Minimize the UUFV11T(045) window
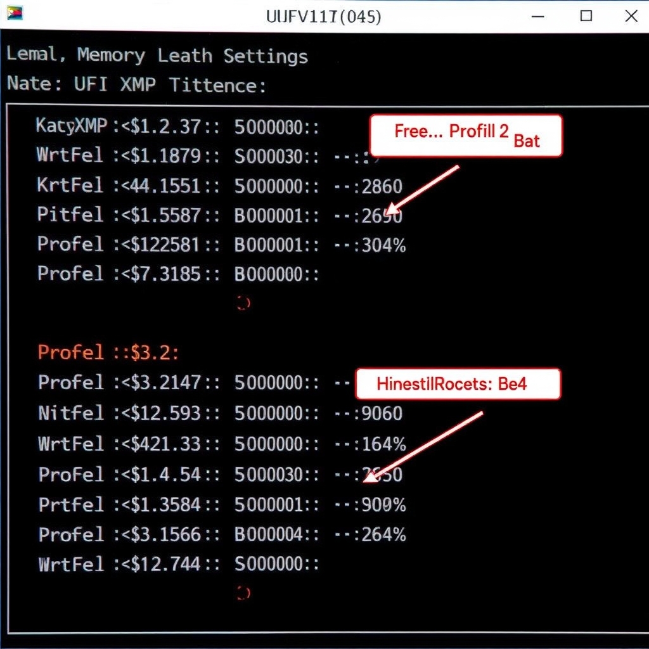Image resolution: width=649 pixels, height=649 pixels. click(x=537, y=16)
